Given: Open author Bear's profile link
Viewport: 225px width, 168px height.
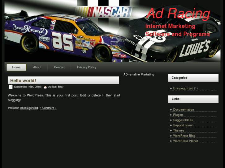Looking at the screenshot, I should coord(61,87).
